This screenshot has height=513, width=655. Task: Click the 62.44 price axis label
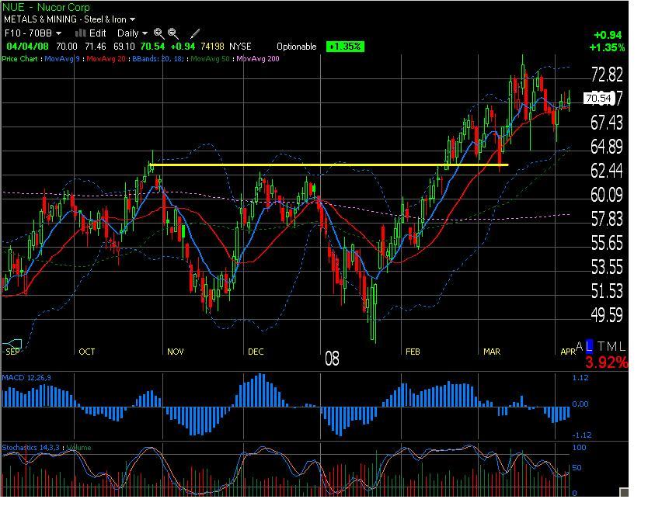tap(607, 171)
